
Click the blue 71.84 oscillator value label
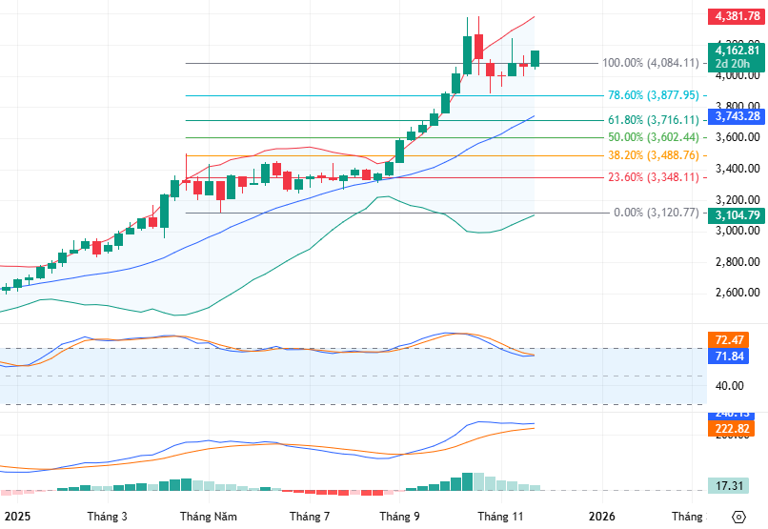click(x=733, y=356)
